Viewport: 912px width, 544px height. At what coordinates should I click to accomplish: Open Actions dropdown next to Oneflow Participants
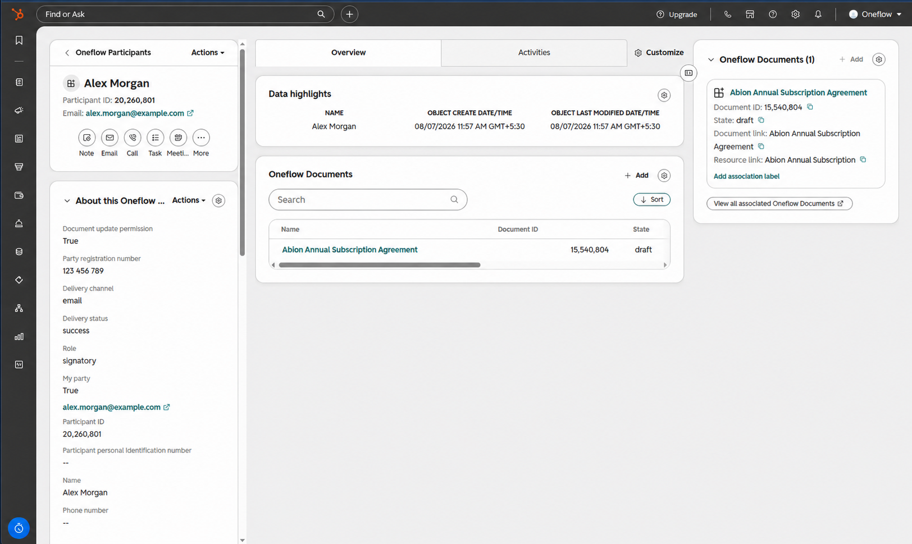(208, 53)
